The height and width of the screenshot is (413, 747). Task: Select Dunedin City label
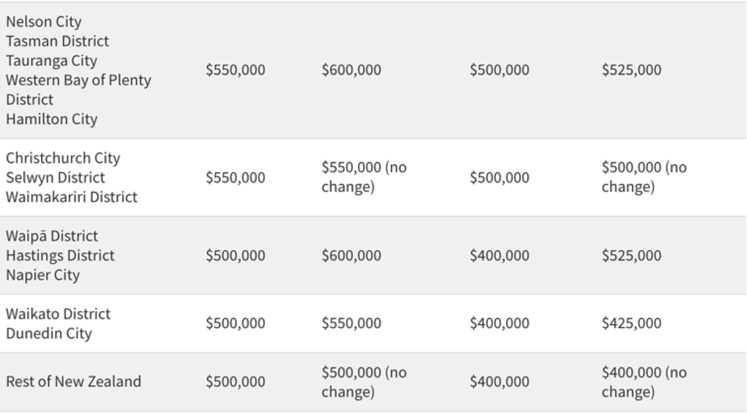click(x=49, y=333)
